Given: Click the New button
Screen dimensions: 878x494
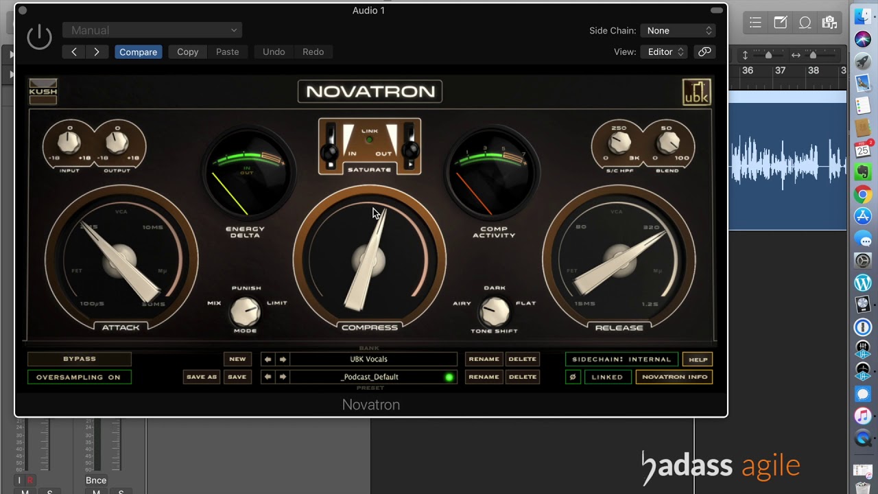Looking at the screenshot, I should coord(237,359).
